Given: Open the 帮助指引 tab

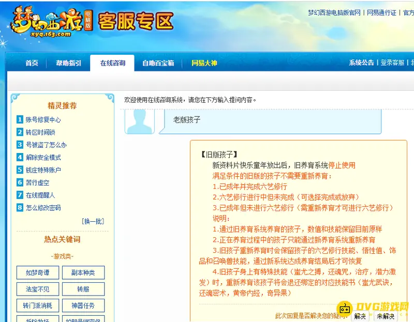Looking at the screenshot, I should tap(68, 63).
